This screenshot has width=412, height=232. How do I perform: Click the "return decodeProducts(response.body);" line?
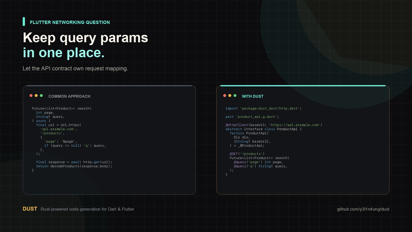pos(74,166)
